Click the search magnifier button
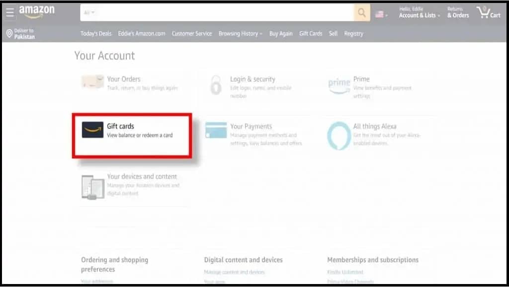The width and height of the screenshot is (509, 287). tap(362, 13)
